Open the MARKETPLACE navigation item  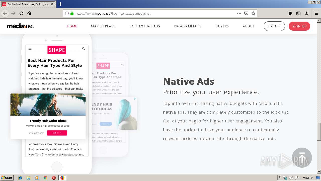pos(103,26)
